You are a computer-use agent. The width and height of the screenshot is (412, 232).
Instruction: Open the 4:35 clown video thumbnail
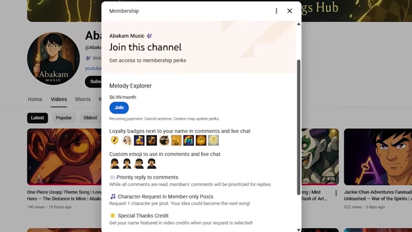[320, 157]
